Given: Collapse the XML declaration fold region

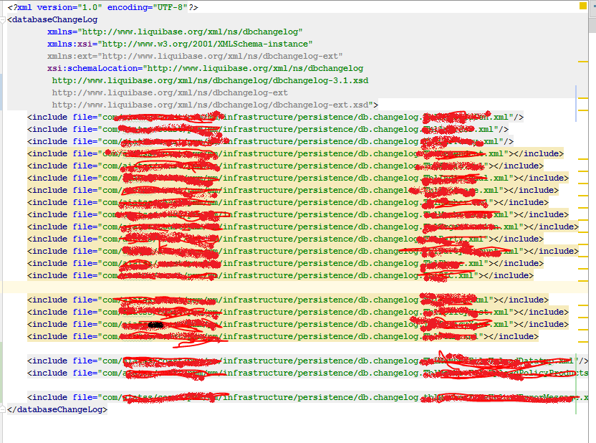Looking at the screenshot, I should 3,6.
